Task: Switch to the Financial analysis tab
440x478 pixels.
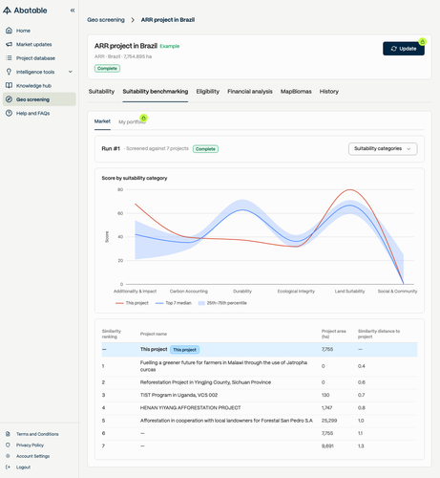Action: (x=250, y=92)
